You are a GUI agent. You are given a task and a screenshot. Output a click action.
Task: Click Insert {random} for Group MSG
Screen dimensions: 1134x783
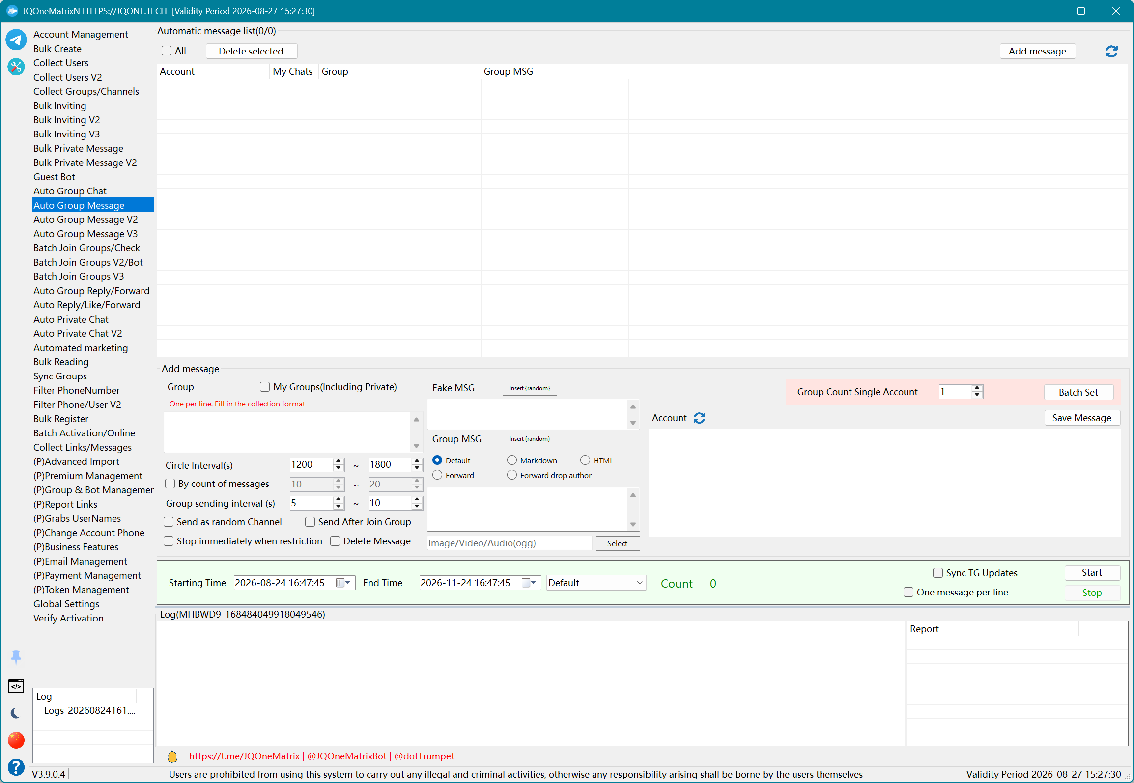(530, 438)
